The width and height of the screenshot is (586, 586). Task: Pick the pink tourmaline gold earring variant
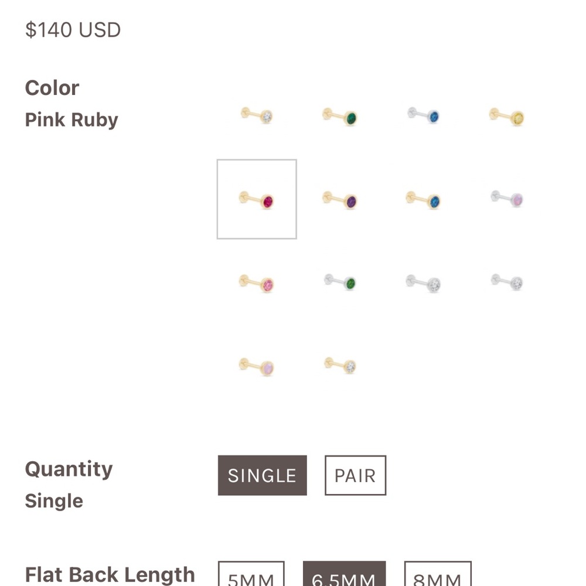pyautogui.click(x=257, y=282)
